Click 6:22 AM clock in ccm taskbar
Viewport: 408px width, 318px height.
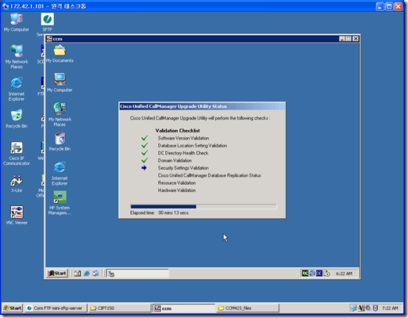point(344,274)
